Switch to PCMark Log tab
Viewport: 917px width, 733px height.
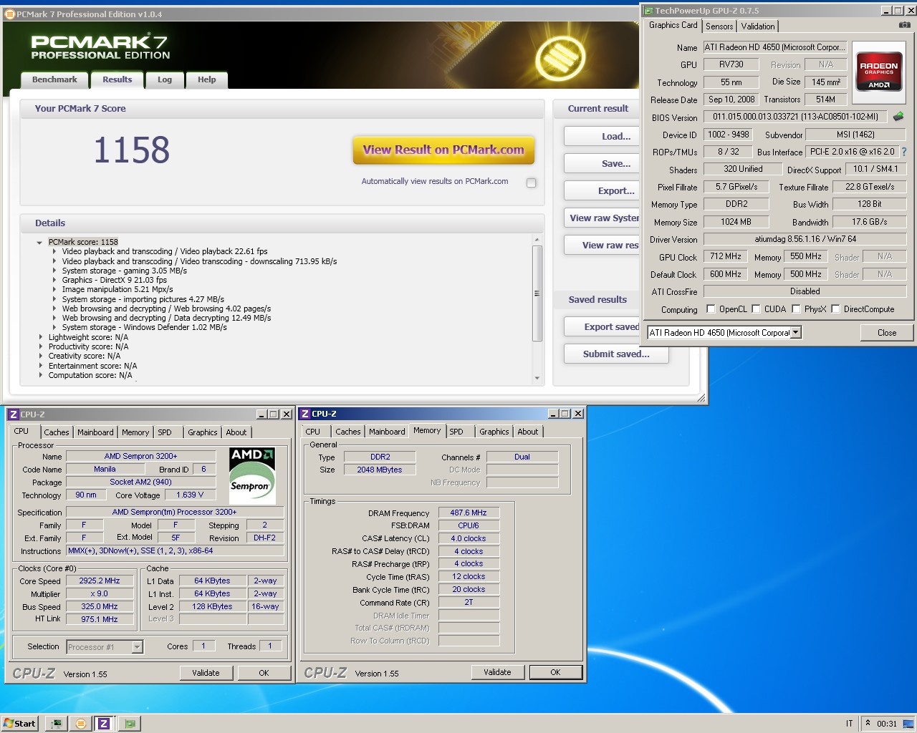165,79
